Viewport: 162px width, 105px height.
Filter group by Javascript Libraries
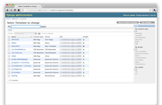click(142, 54)
